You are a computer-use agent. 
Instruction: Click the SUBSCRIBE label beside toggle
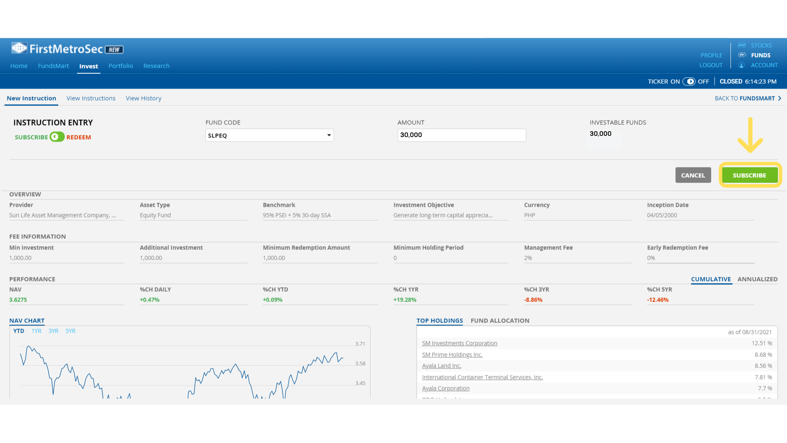pyautogui.click(x=31, y=137)
